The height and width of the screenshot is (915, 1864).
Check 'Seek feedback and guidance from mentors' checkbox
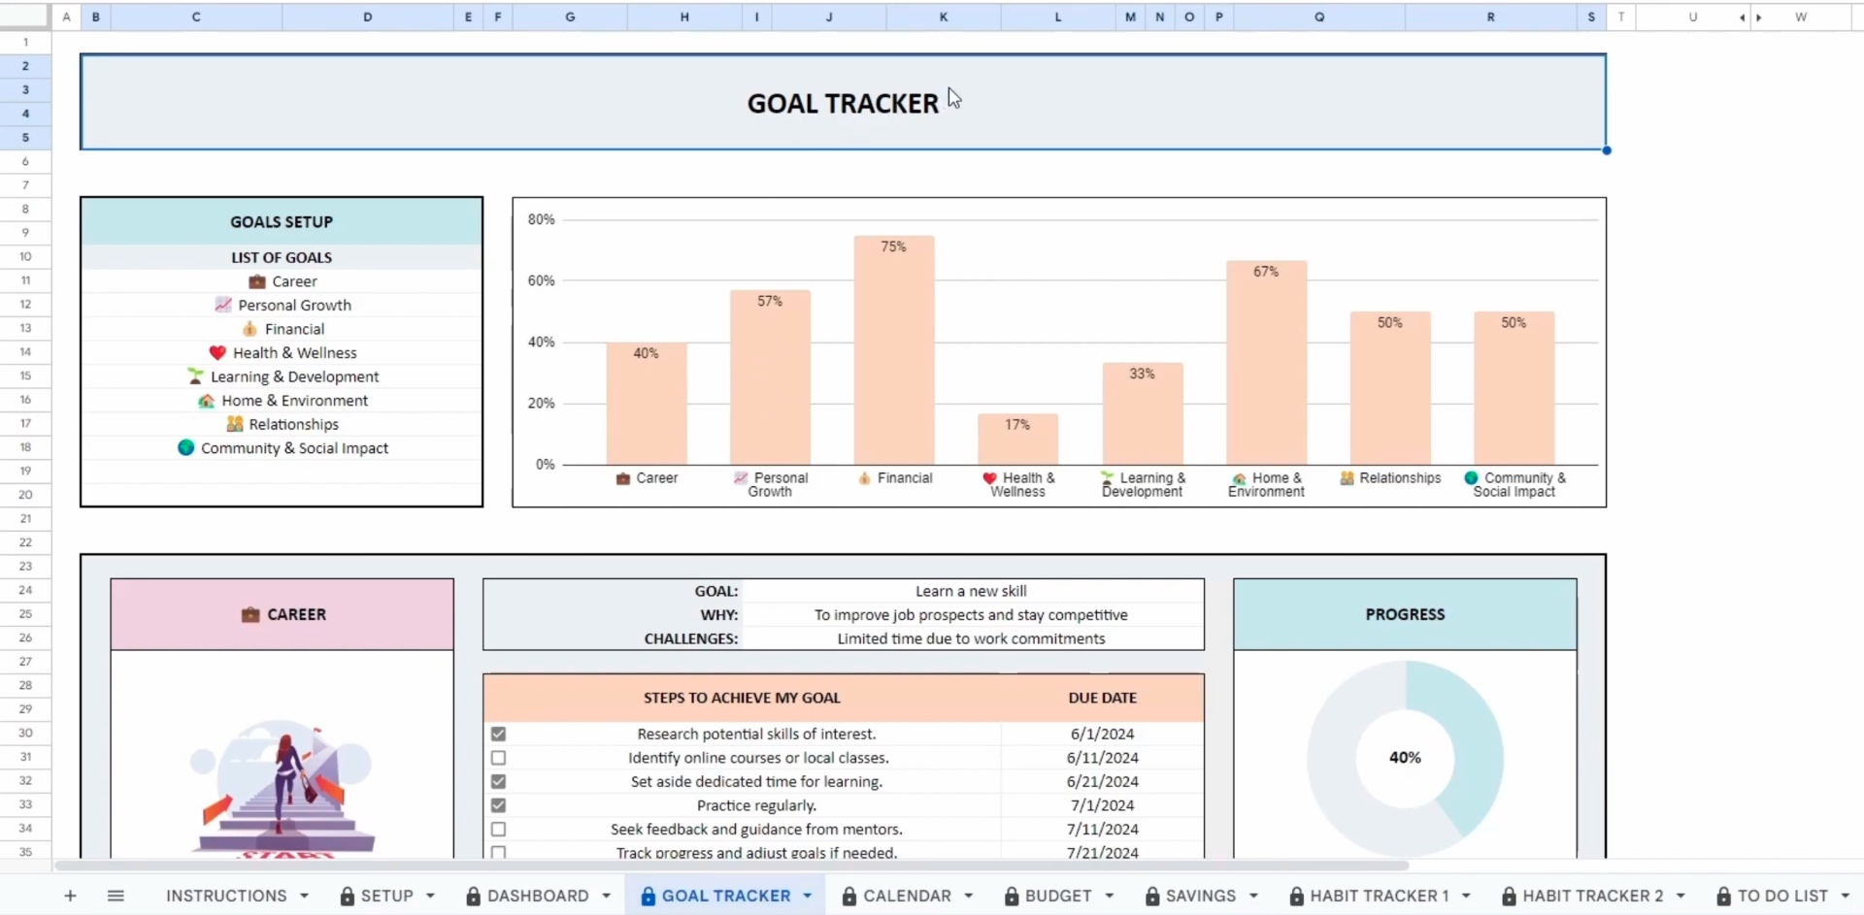click(x=498, y=830)
